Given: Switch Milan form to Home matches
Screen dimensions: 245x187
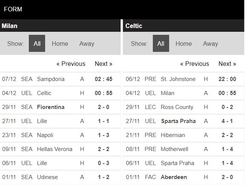Looking at the screenshot, I should point(60,44).
